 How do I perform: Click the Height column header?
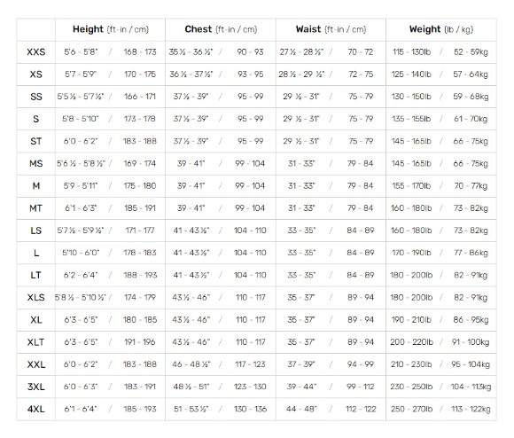(x=111, y=29)
